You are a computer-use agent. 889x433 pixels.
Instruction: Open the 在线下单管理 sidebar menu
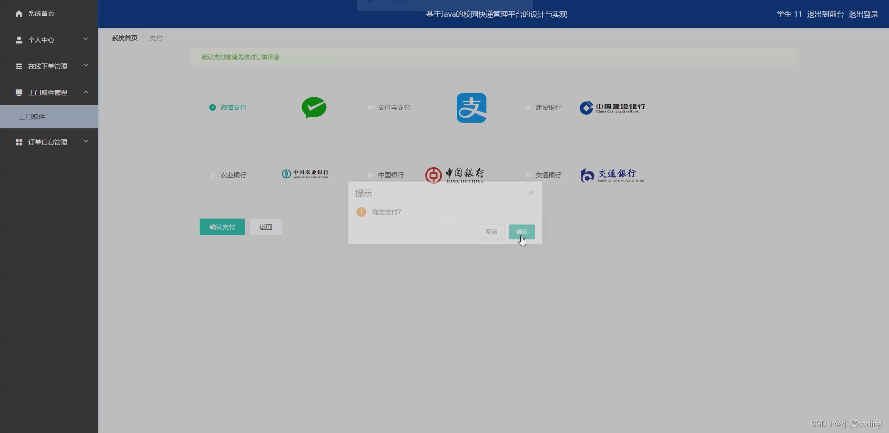pos(49,66)
